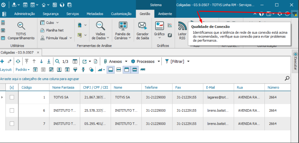299x143 pixels.
Task: Select the 25.578.337/... CNPJ cell
Action: [96, 111]
